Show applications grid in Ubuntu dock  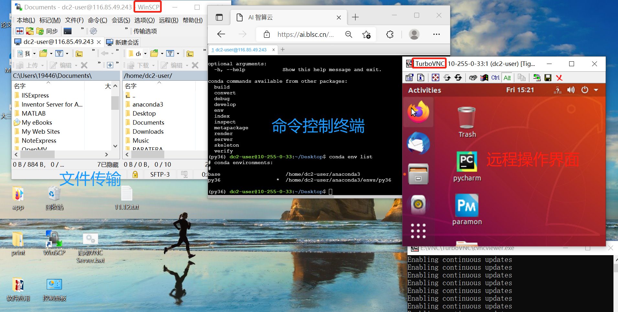coord(418,231)
